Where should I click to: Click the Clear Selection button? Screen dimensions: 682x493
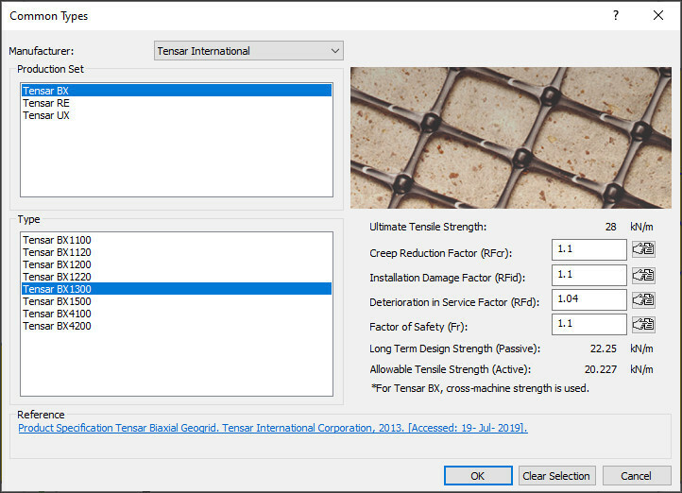(556, 476)
